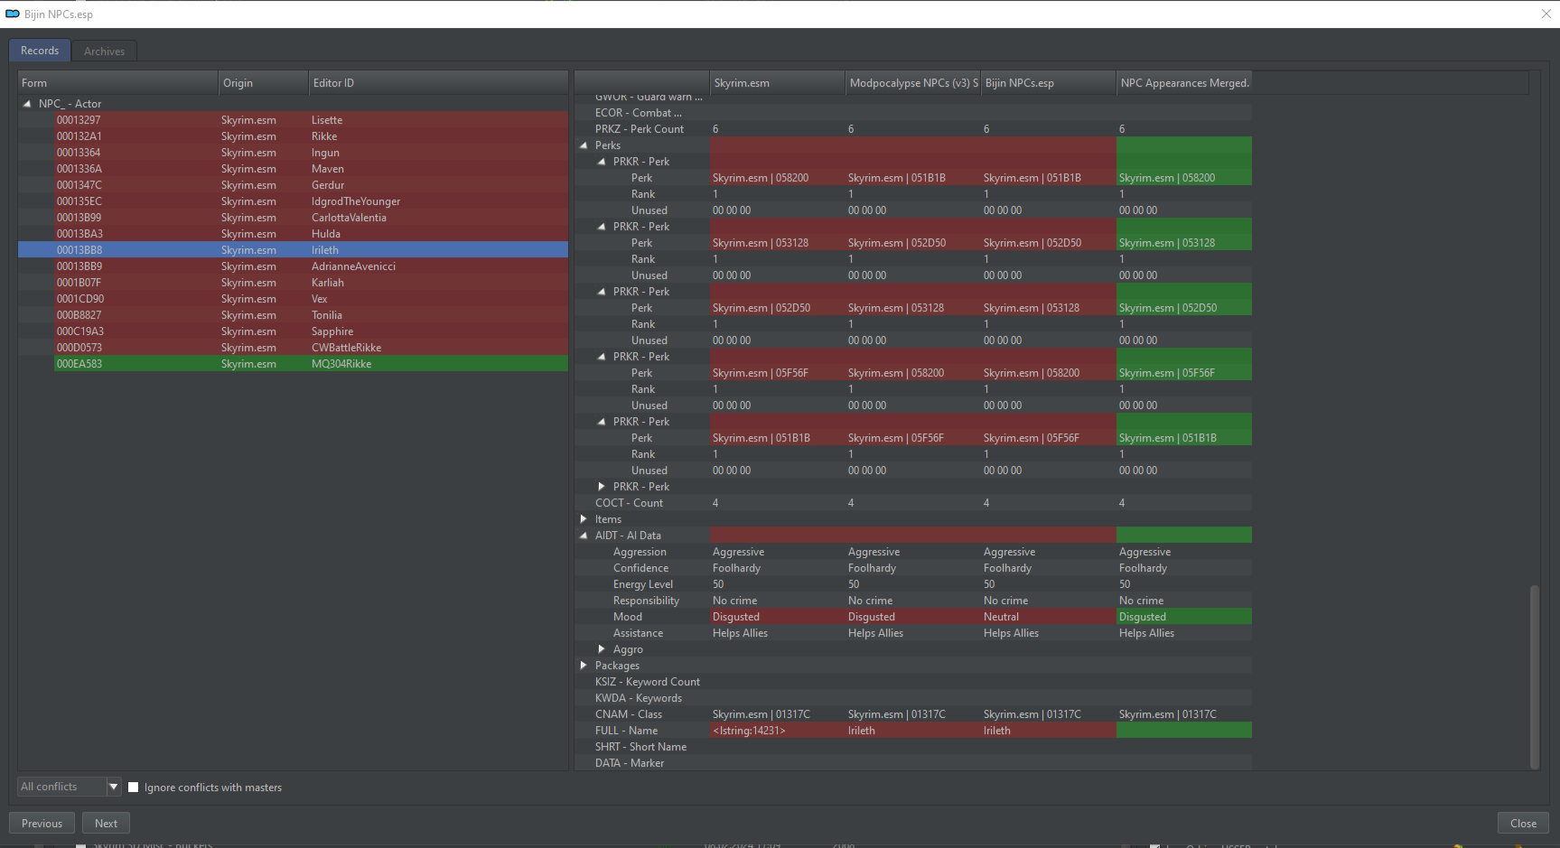The width and height of the screenshot is (1560, 848).
Task: Sort by the Editor ID column header
Action: [438, 83]
